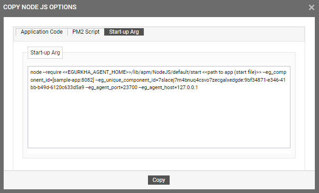Close the Copy Node JS Options dialog
Screen dimensions: 319x193
pos(311,7)
